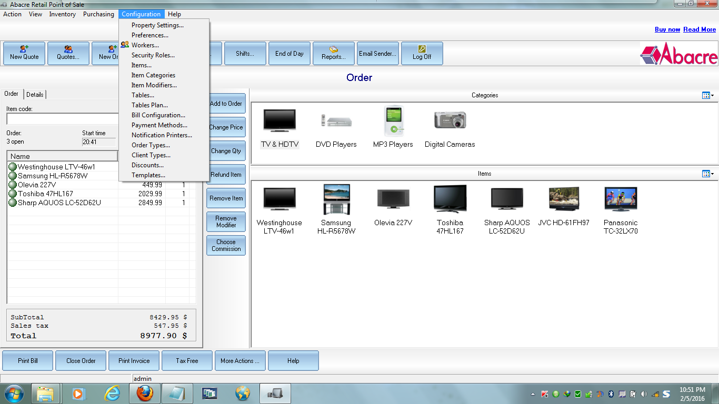Choose Item Modifiers menu entry
The image size is (719, 404).
tap(164, 85)
